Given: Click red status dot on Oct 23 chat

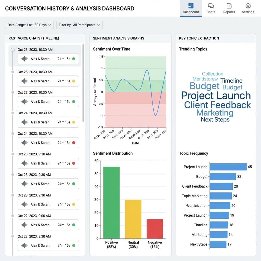Looking at the screenshot, I should (74, 163).
